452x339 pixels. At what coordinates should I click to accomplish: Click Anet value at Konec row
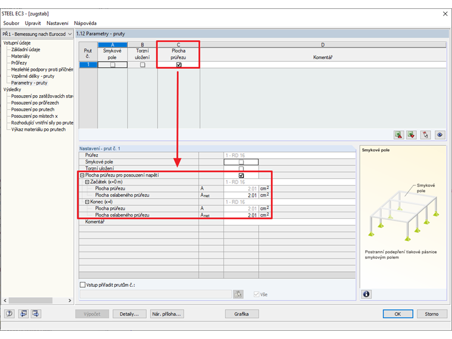(241, 215)
